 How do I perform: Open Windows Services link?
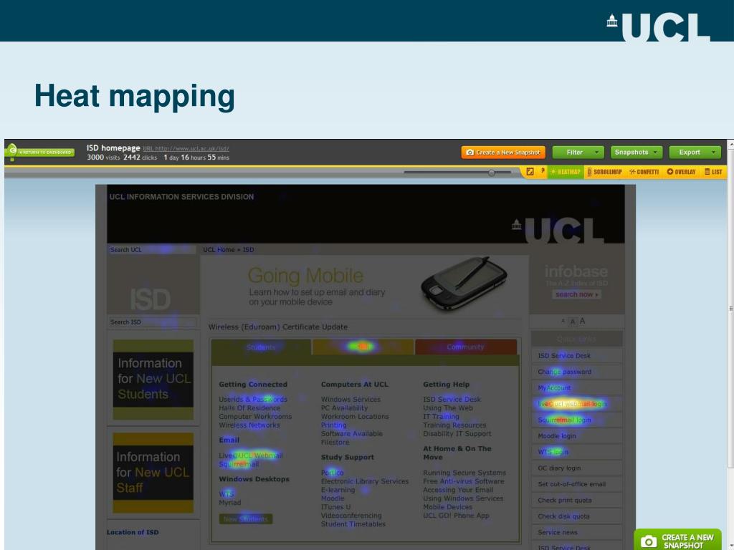pos(351,400)
